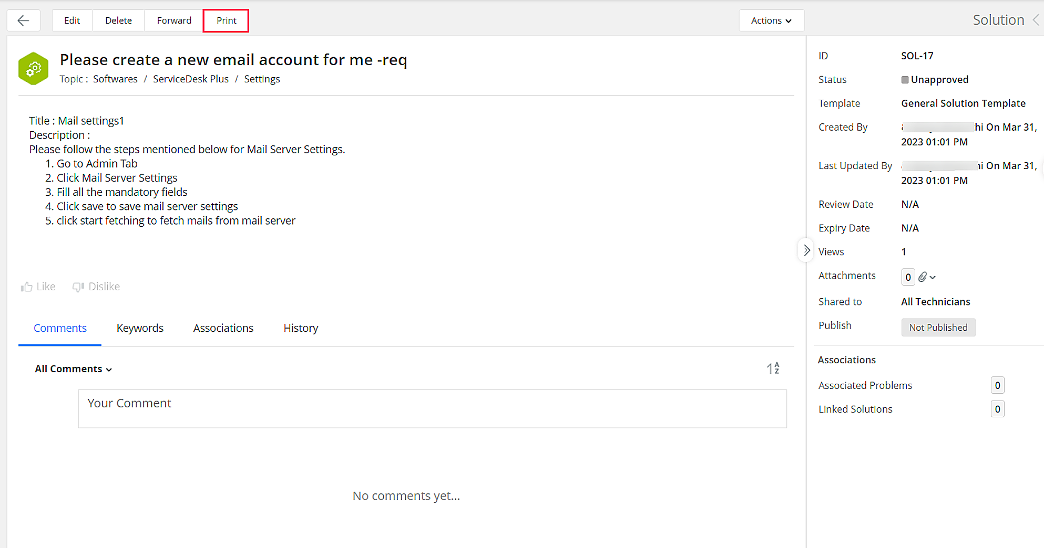Image resolution: width=1044 pixels, height=548 pixels.
Task: Click the back arrow icon
Action: pos(23,20)
